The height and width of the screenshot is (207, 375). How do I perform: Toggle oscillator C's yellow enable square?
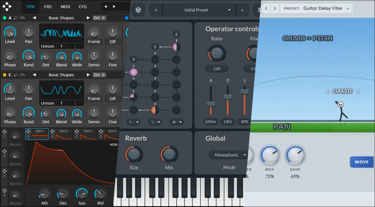pos(4,75)
